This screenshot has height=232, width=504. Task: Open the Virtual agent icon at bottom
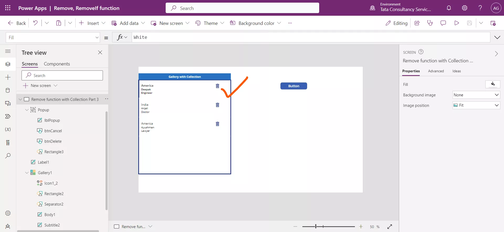pos(8,226)
